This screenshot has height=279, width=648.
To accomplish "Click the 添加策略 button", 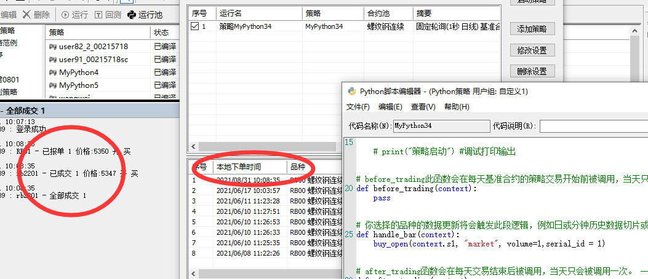I will click(x=532, y=28).
